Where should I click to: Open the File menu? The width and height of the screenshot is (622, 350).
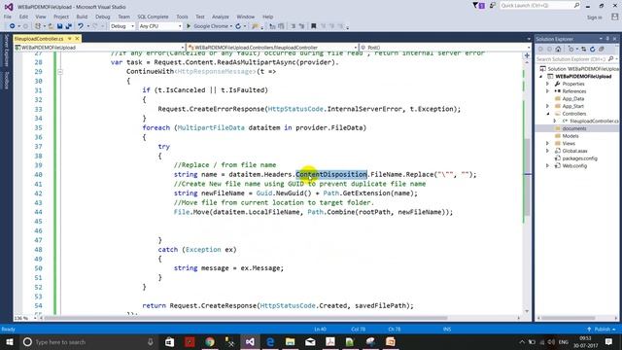[8, 17]
